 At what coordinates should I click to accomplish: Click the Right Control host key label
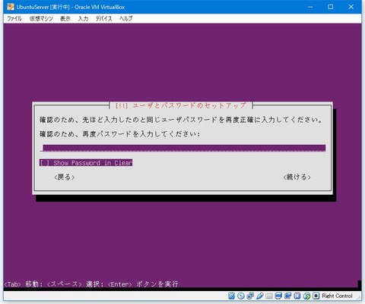click(337, 296)
